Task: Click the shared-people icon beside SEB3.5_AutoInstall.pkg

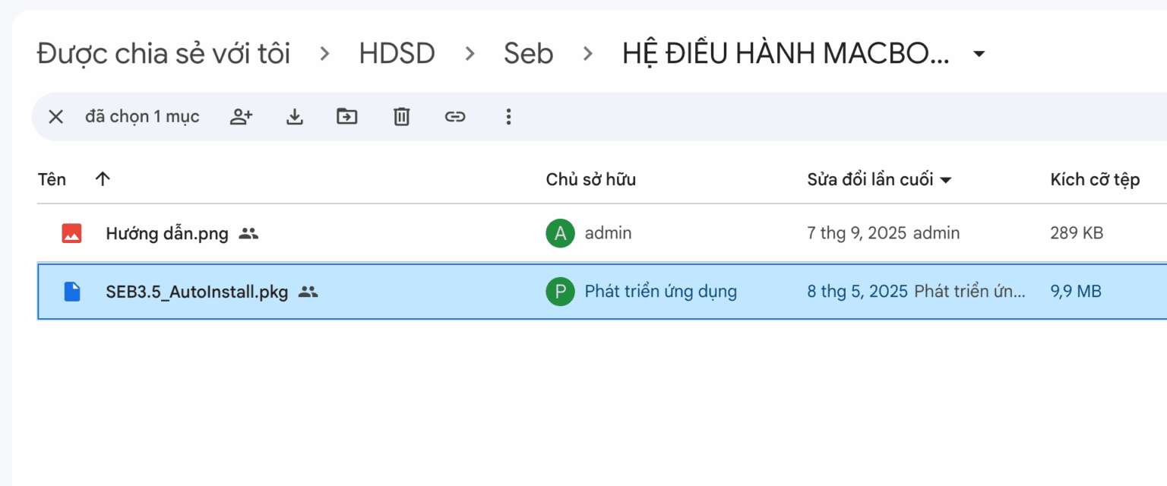Action: tap(307, 292)
